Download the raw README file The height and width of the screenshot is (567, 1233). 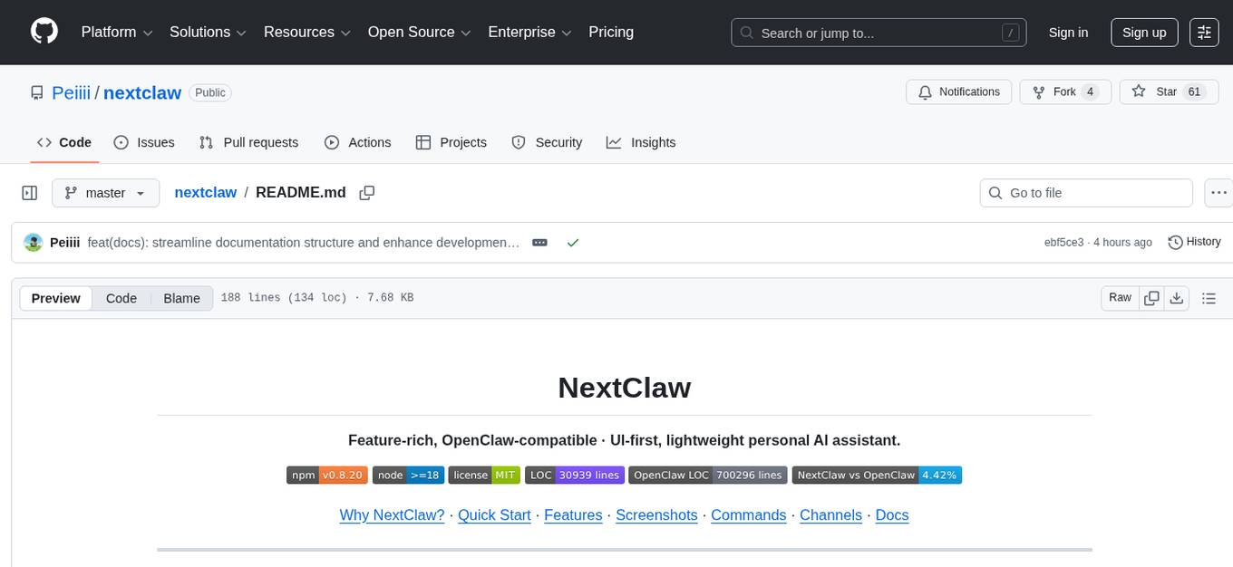point(1178,297)
